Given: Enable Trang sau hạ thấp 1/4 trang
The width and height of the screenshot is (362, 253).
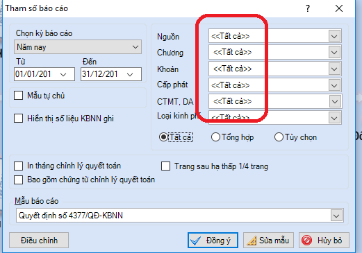Looking at the screenshot, I should point(165,166).
